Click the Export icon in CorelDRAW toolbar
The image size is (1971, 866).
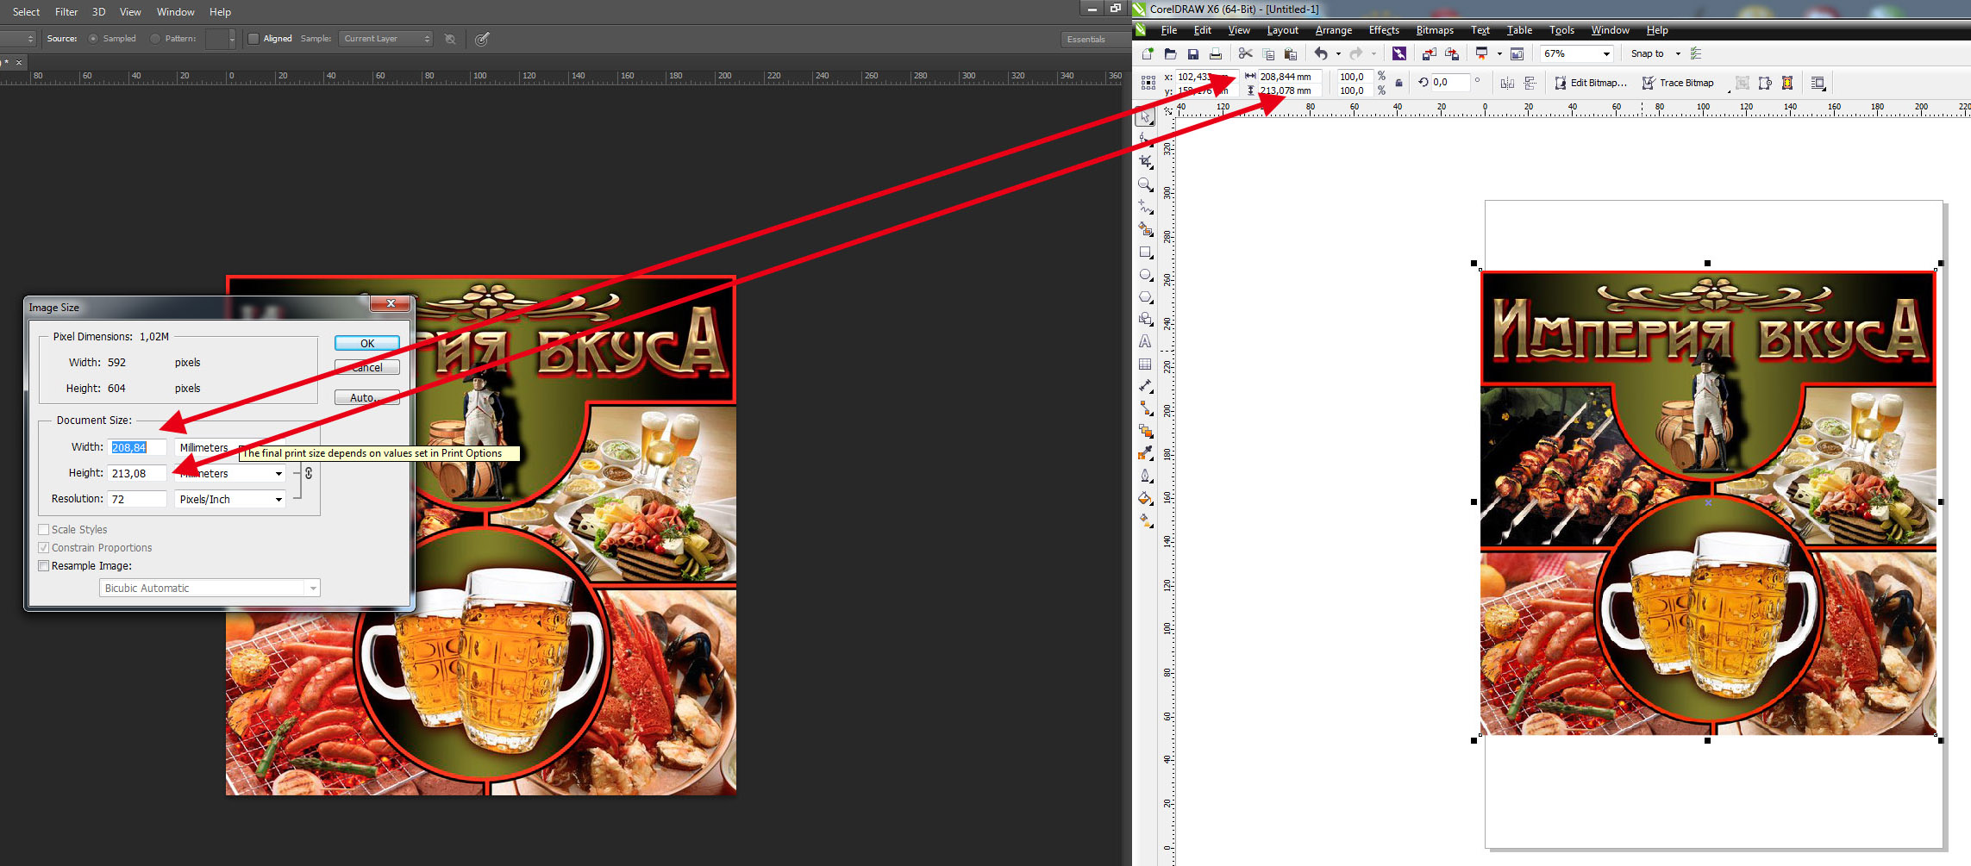[1452, 53]
